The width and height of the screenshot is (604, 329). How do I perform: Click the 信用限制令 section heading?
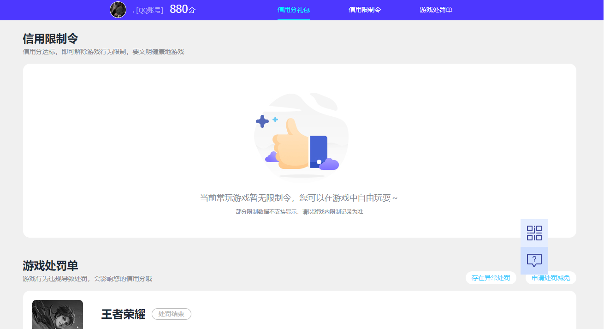(x=50, y=38)
